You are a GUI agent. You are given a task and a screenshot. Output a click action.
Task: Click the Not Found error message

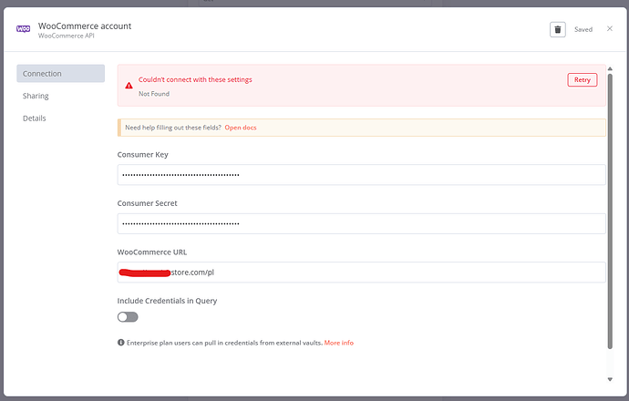(x=153, y=94)
